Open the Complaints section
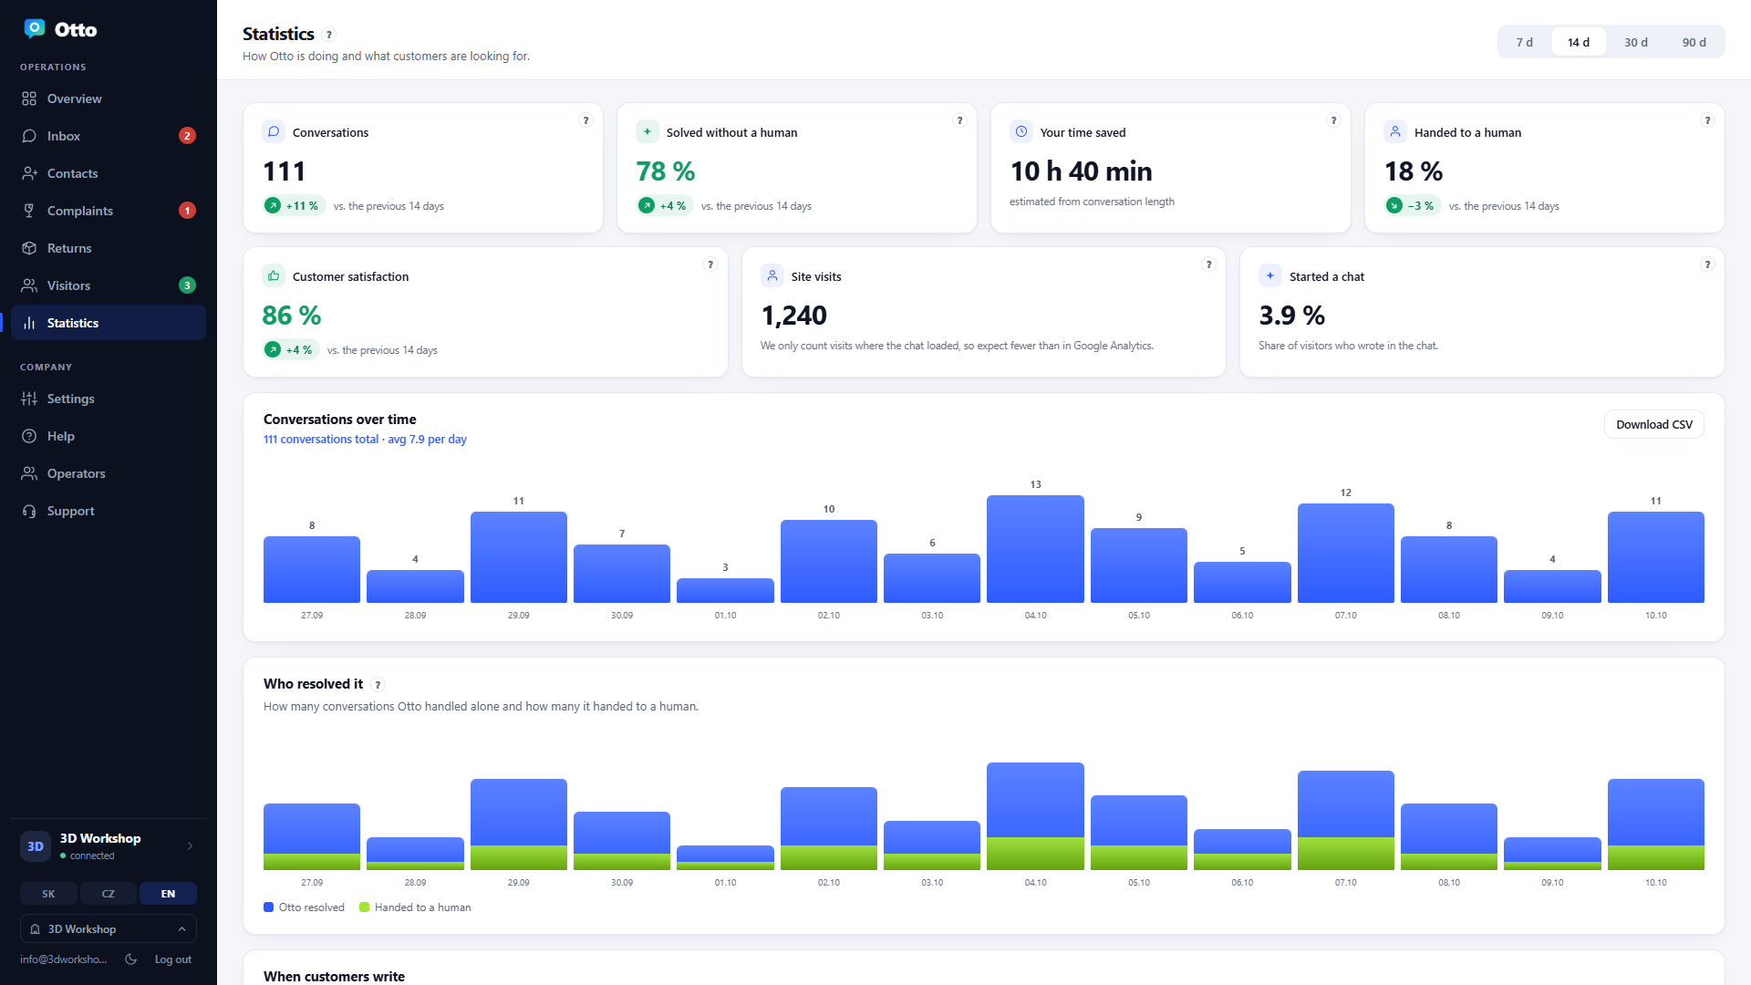1751x985 pixels. (x=109, y=211)
